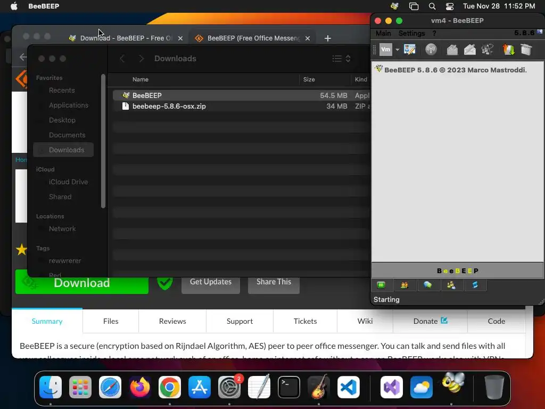
Task: Open the Tickets tab on SourceForge page
Action: 305,321
